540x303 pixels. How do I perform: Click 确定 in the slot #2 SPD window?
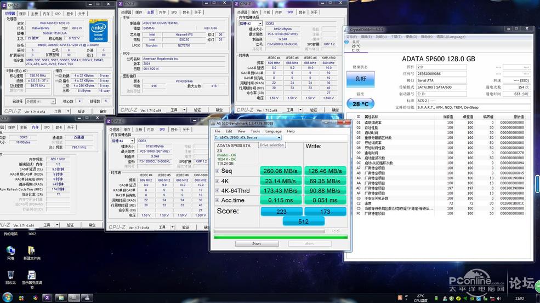(x=335, y=110)
